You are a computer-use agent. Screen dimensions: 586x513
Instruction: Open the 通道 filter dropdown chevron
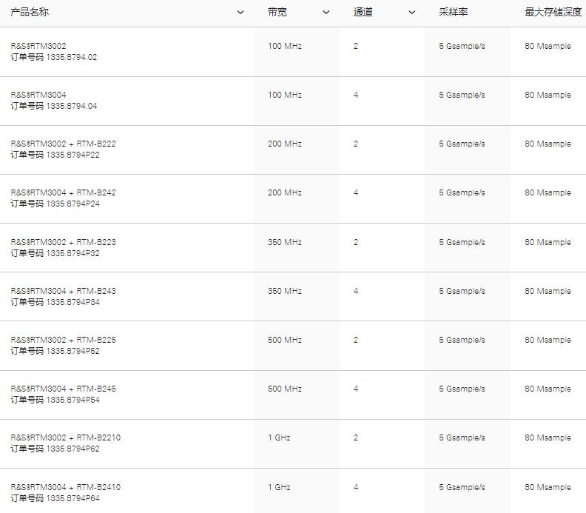click(x=411, y=13)
